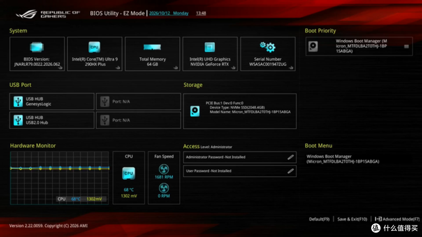Click Windows Boot Manager text in Boot Priority
The image size is (422, 237).
(x=361, y=46)
